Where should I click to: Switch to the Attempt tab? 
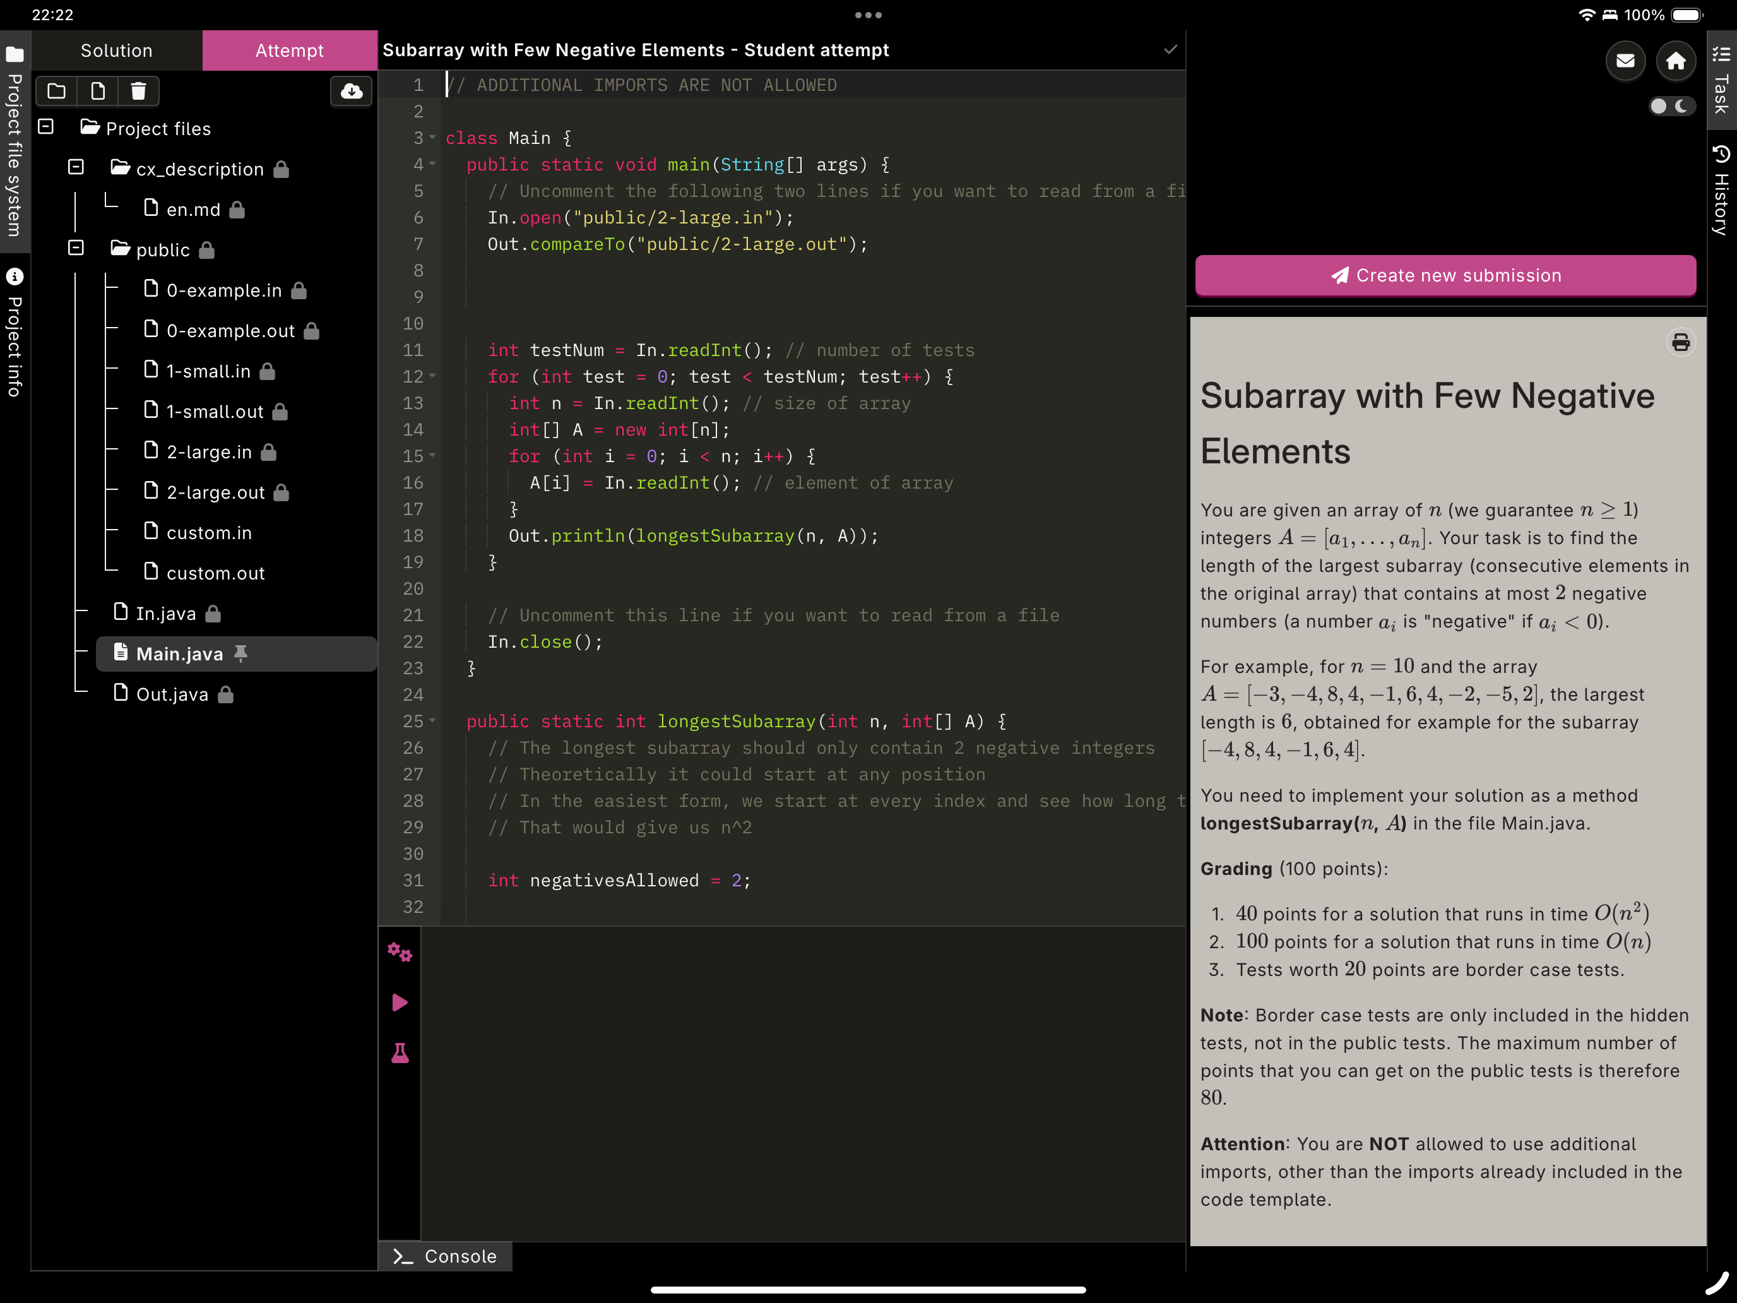click(x=290, y=51)
